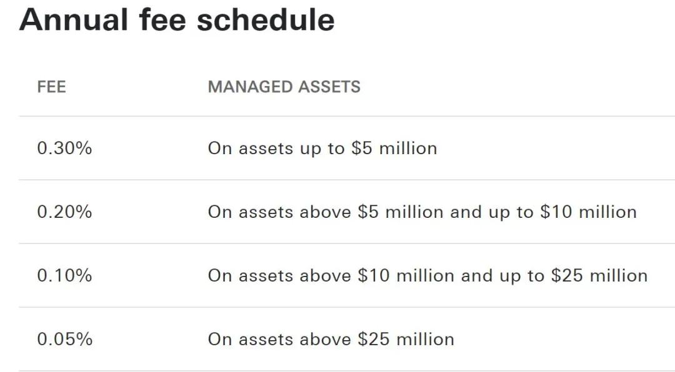Click the 0.05% fee value
This screenshot has height=372, width=675.
click(64, 340)
